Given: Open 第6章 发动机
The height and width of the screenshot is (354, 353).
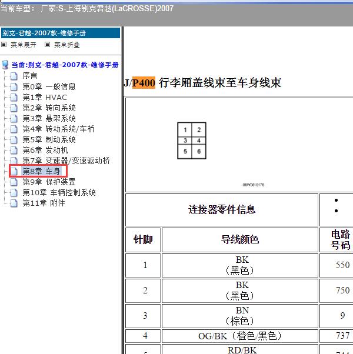Looking at the screenshot, I should tap(45, 150).
